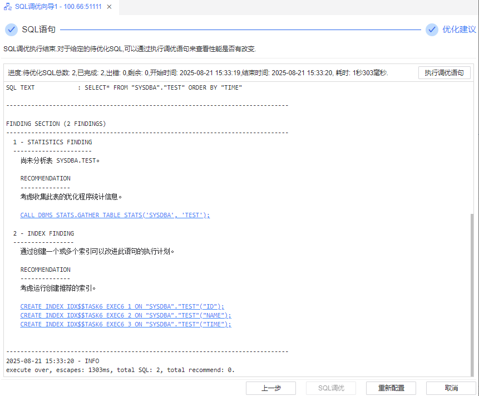Image resolution: width=479 pixels, height=396 pixels.
Task: Click the SQL TEXT select statement line
Action: point(124,88)
